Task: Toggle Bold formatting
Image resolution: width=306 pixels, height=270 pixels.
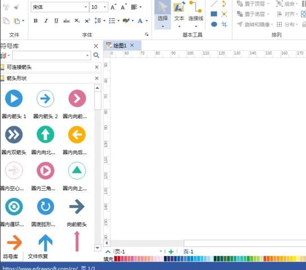Action: 36,21
